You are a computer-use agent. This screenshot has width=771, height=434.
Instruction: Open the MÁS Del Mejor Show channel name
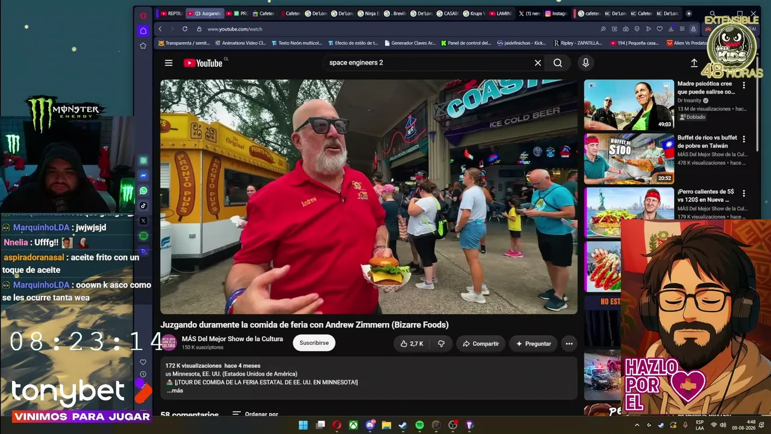click(x=233, y=339)
